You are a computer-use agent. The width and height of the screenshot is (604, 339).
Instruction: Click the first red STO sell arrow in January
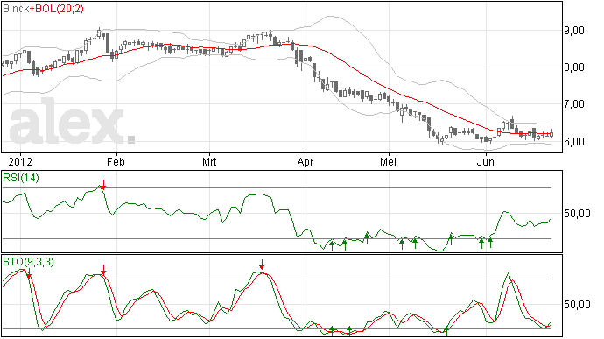[x=29, y=273]
